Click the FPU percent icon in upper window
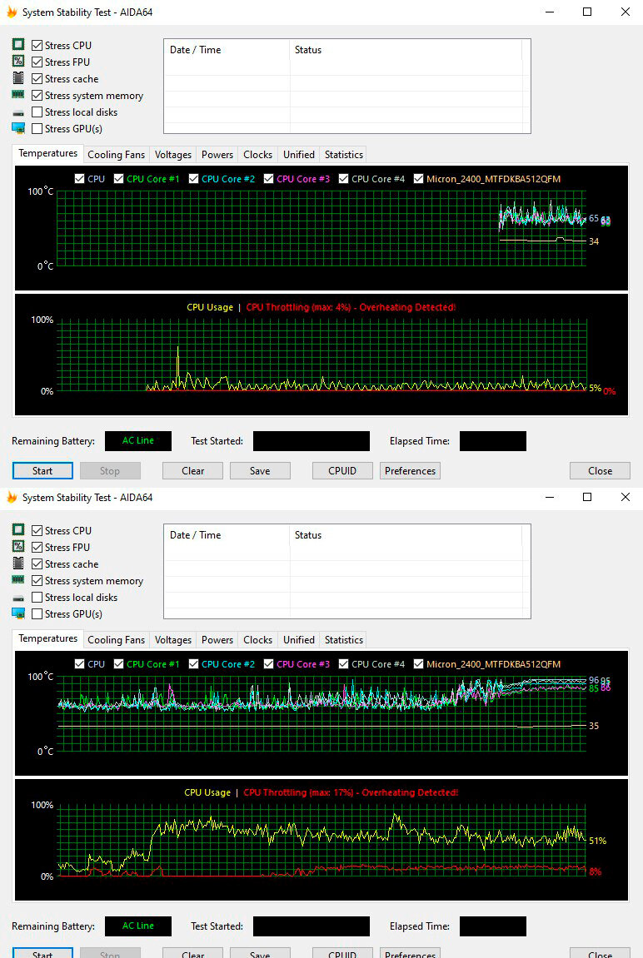 tap(18, 62)
